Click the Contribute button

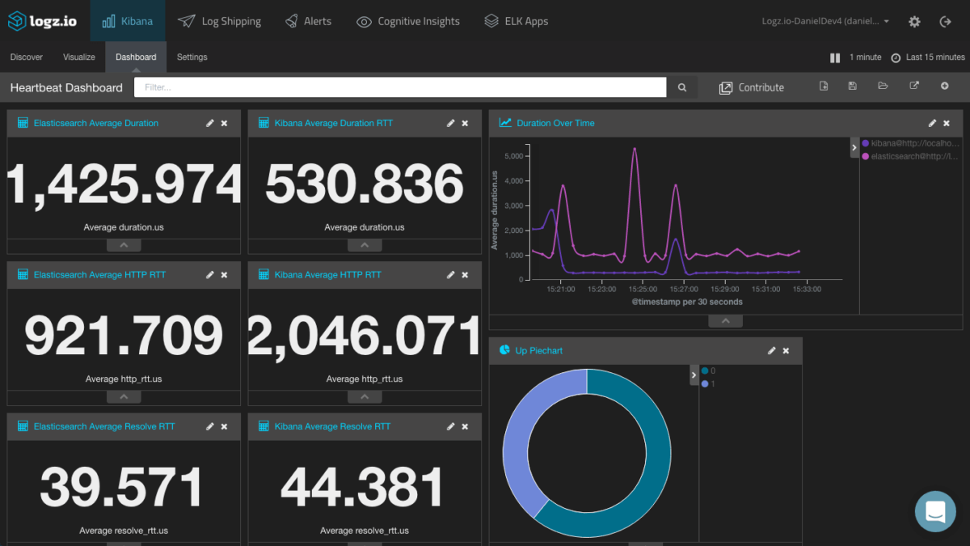pyautogui.click(x=752, y=87)
